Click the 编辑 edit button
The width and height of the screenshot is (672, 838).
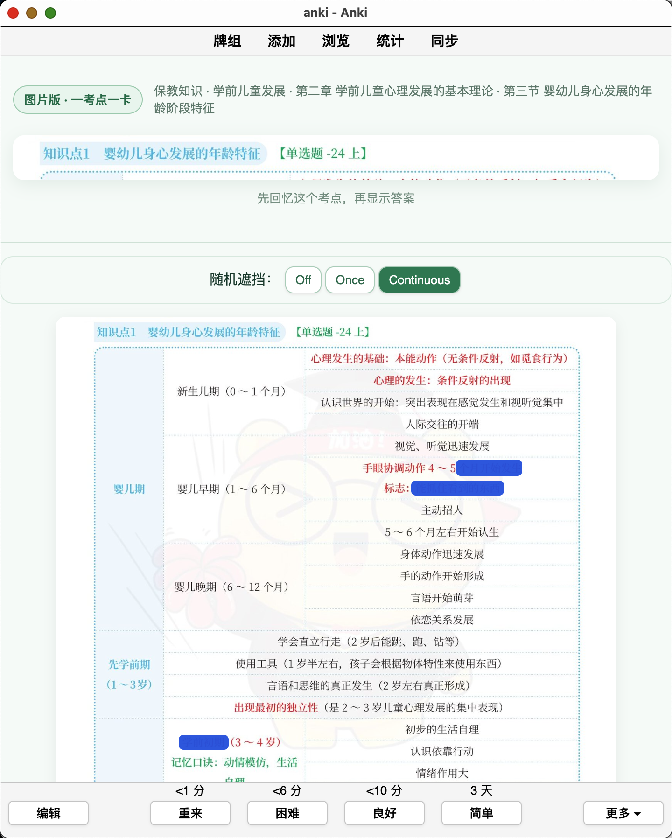(49, 813)
